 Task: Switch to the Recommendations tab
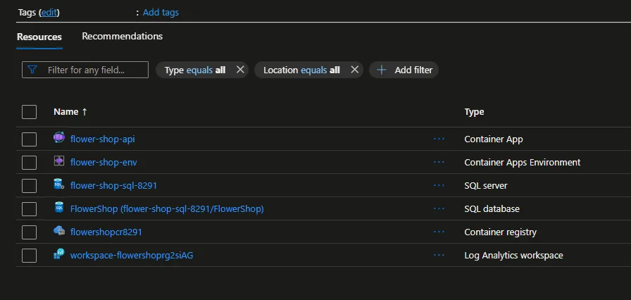(122, 36)
